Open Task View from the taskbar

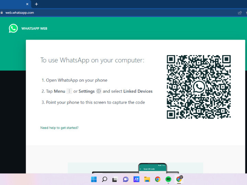(115, 179)
